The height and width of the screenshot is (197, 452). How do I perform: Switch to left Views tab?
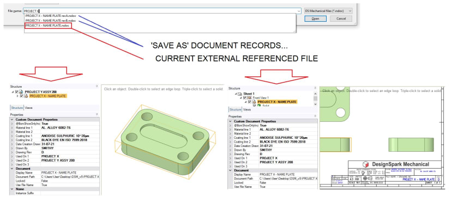click(x=28, y=108)
